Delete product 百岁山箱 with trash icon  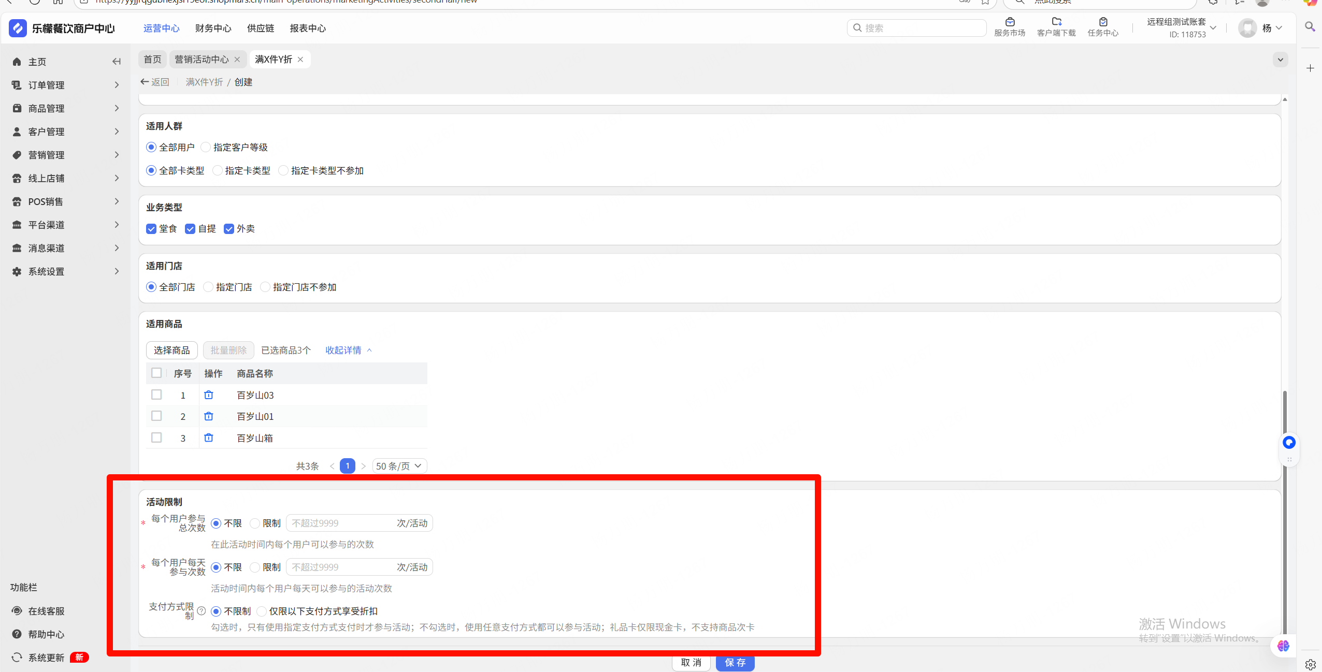[x=209, y=438]
